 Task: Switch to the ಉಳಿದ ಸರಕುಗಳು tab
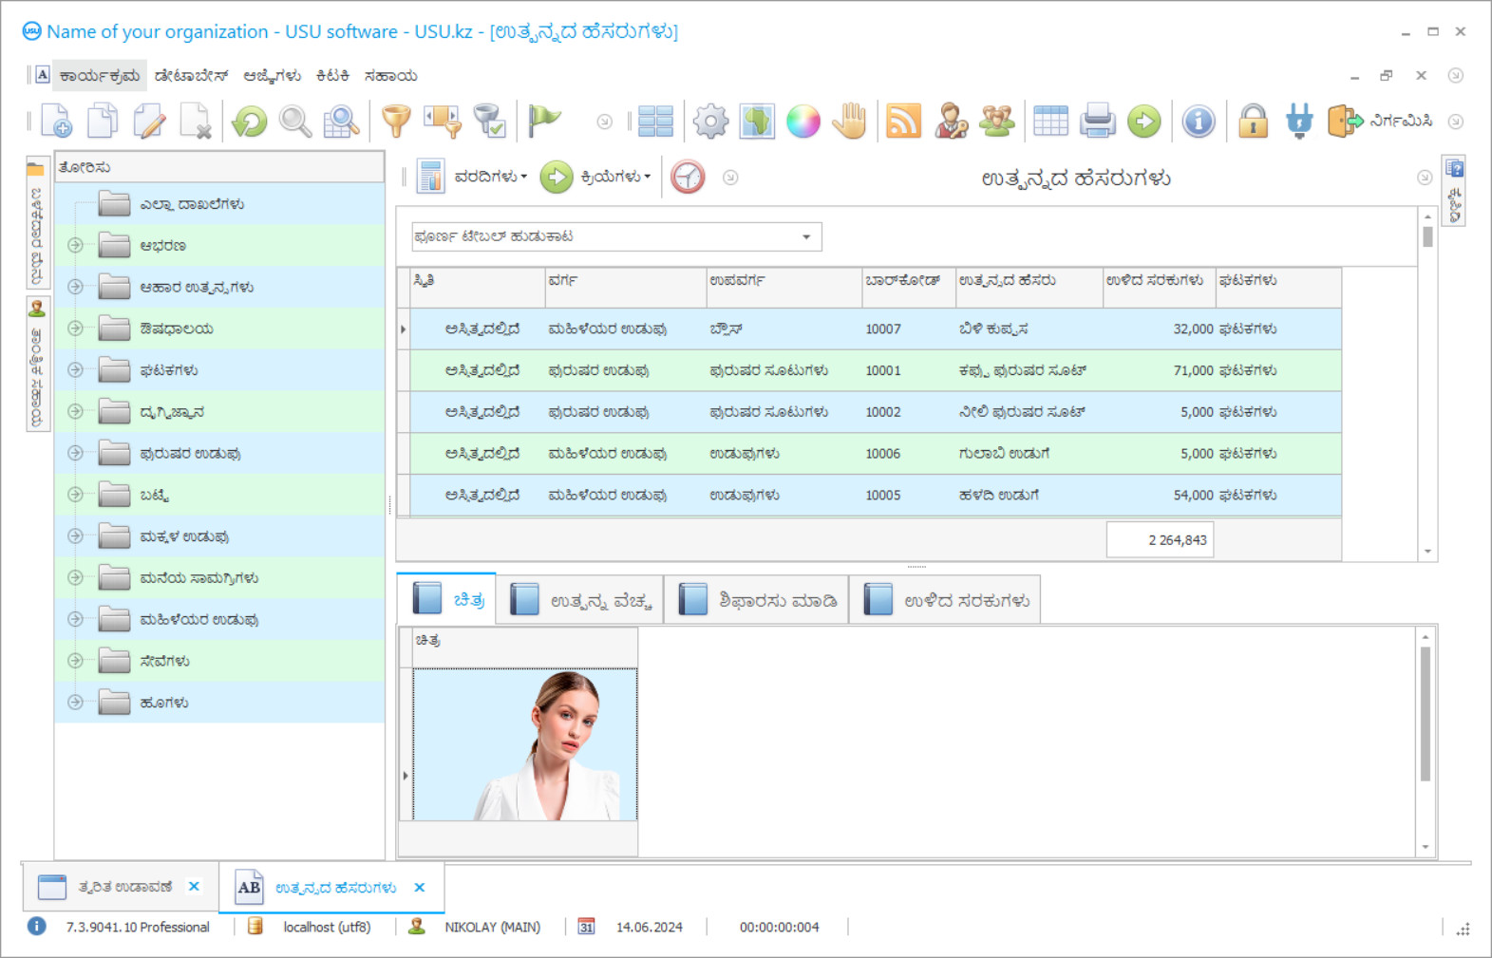946,600
